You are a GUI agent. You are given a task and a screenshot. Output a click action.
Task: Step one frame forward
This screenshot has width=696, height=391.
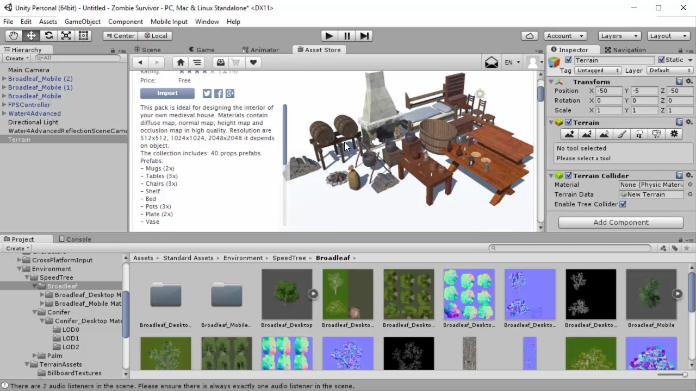(x=364, y=36)
